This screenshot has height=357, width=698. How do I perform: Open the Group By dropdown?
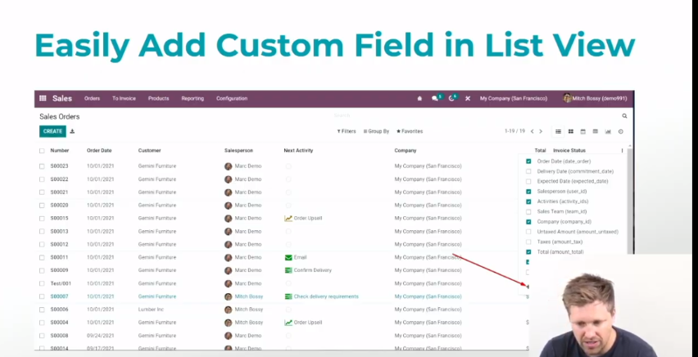coord(376,131)
